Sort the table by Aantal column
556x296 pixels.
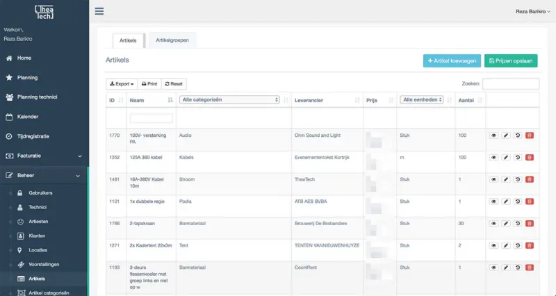click(x=471, y=100)
